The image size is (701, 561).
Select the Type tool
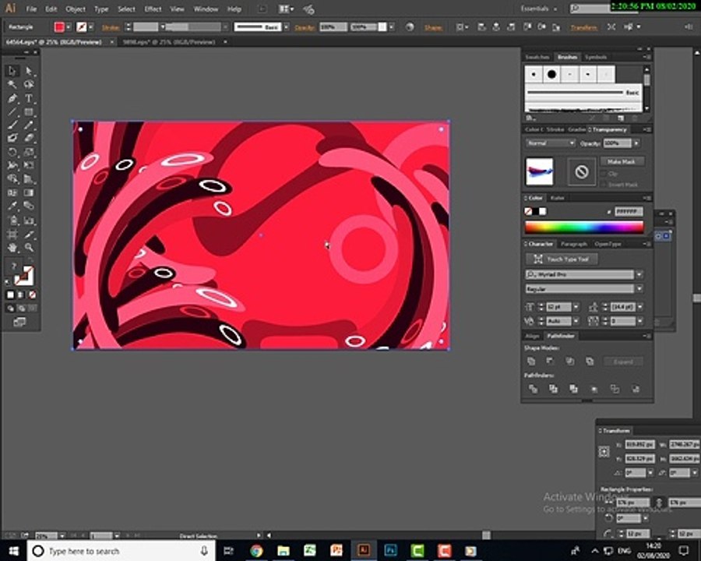[x=29, y=98]
